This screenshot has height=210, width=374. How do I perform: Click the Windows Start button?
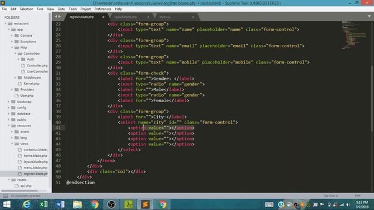click(x=6, y=204)
